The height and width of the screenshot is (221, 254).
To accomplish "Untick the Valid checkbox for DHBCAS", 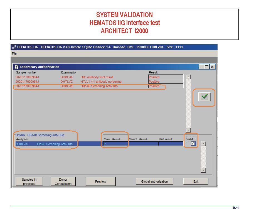I will tap(193, 144).
